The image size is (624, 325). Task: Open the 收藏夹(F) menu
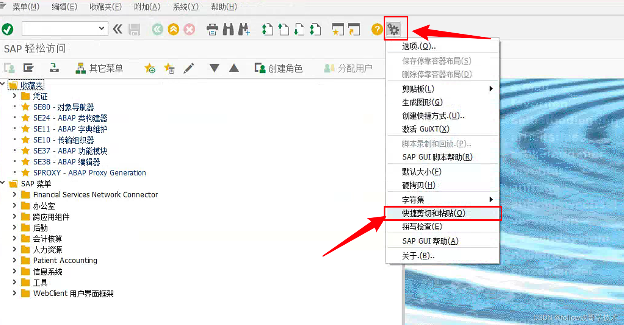[x=105, y=7]
